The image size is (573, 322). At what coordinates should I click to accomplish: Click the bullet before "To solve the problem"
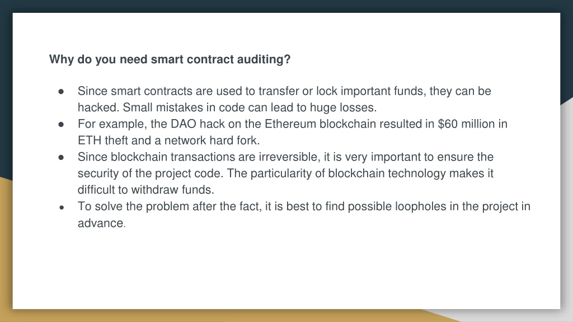coord(62,207)
